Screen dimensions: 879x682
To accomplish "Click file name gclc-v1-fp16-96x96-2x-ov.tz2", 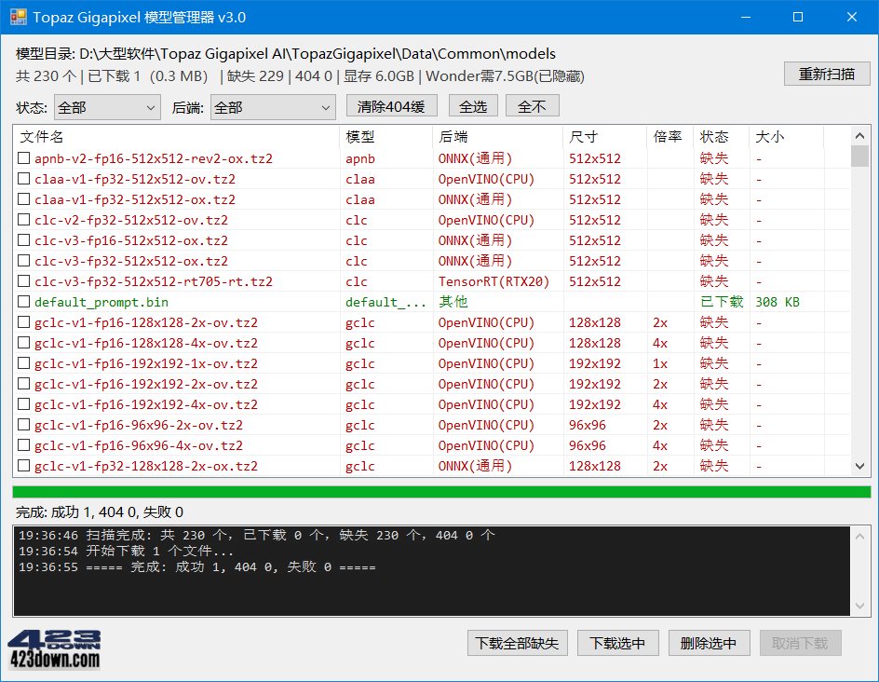I will 139,425.
